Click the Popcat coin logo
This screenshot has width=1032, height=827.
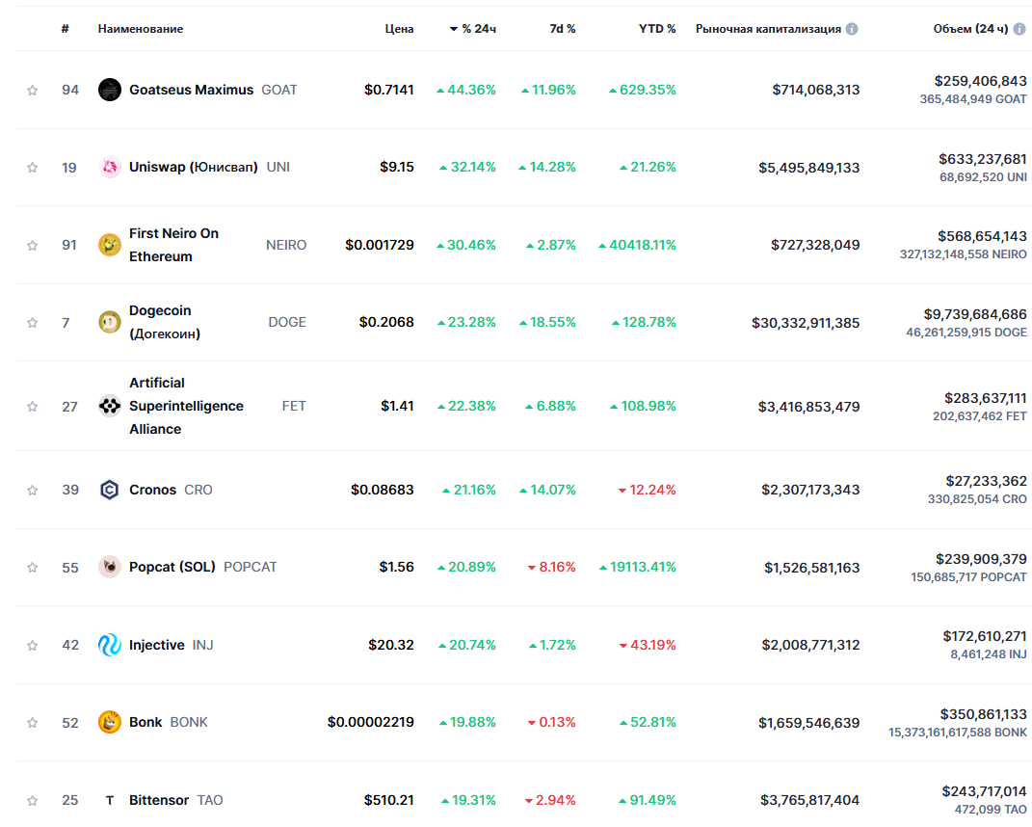pyautogui.click(x=110, y=567)
